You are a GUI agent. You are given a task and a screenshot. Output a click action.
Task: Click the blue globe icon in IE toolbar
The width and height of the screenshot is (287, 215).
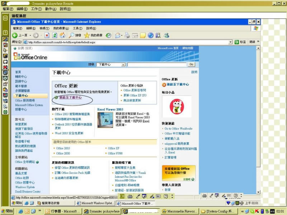(150, 35)
